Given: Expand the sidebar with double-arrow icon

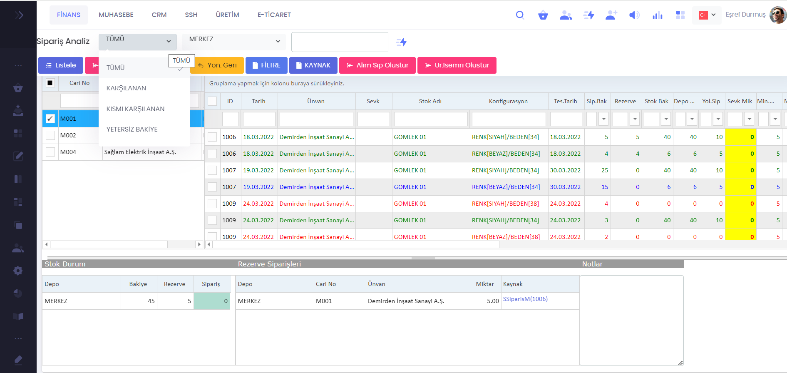Looking at the screenshot, I should coord(19,15).
